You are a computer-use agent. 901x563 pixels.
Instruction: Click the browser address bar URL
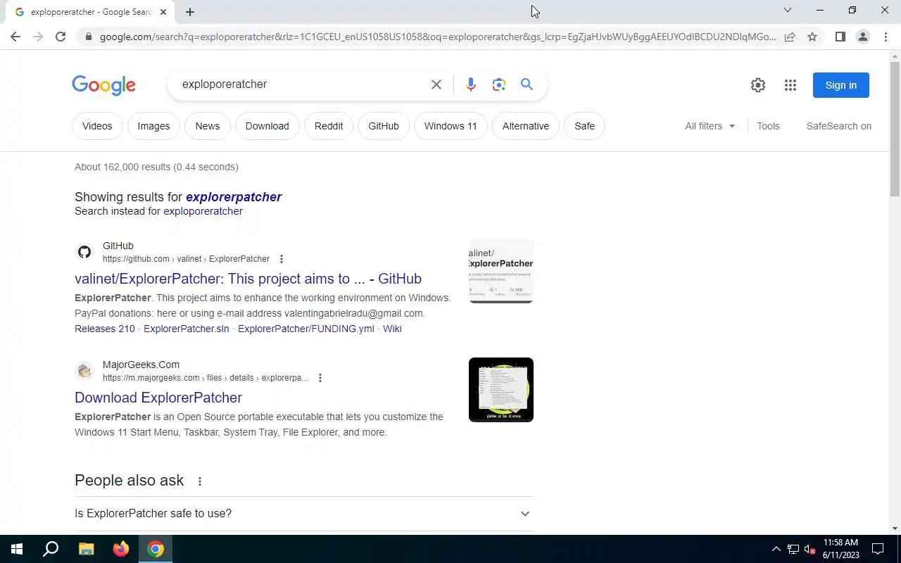click(x=436, y=37)
